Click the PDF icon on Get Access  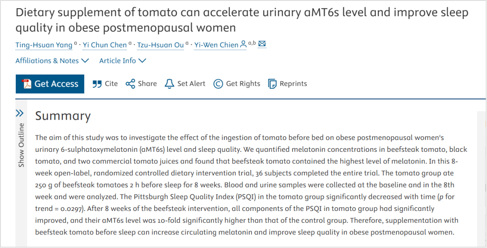[27, 84]
